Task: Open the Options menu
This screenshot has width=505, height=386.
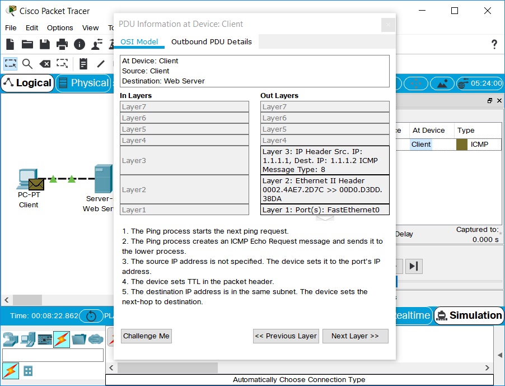Action: (60, 27)
